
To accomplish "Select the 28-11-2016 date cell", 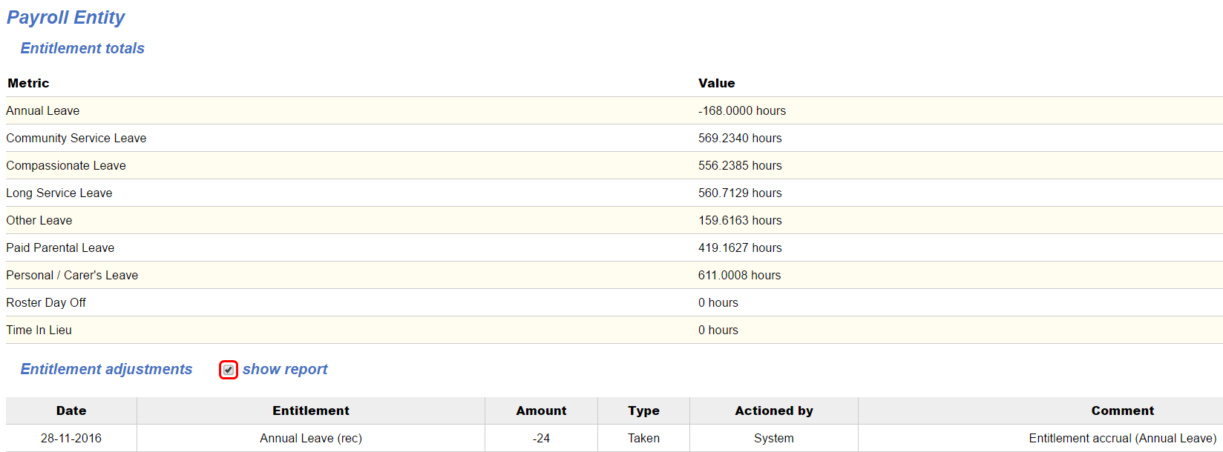I will (71, 438).
